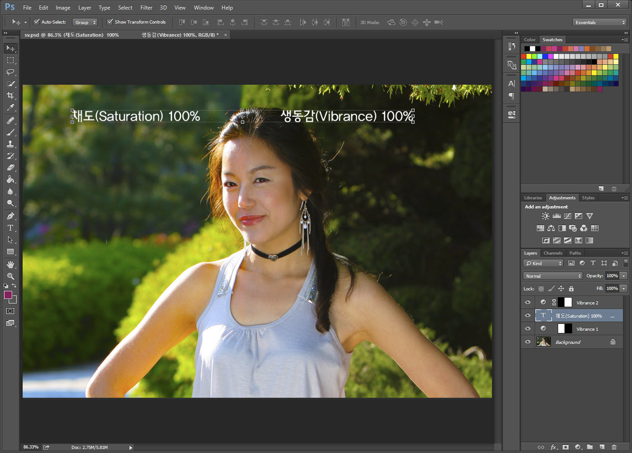
Task: Select the History Brush tool
Action: point(10,156)
